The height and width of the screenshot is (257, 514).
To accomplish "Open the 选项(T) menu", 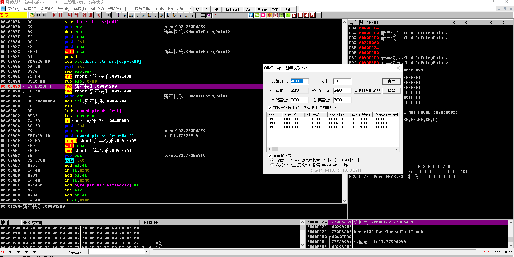I will pos(79,9).
